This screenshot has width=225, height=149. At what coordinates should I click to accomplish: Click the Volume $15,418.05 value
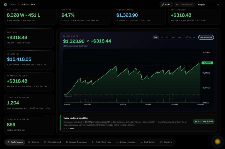19,59
